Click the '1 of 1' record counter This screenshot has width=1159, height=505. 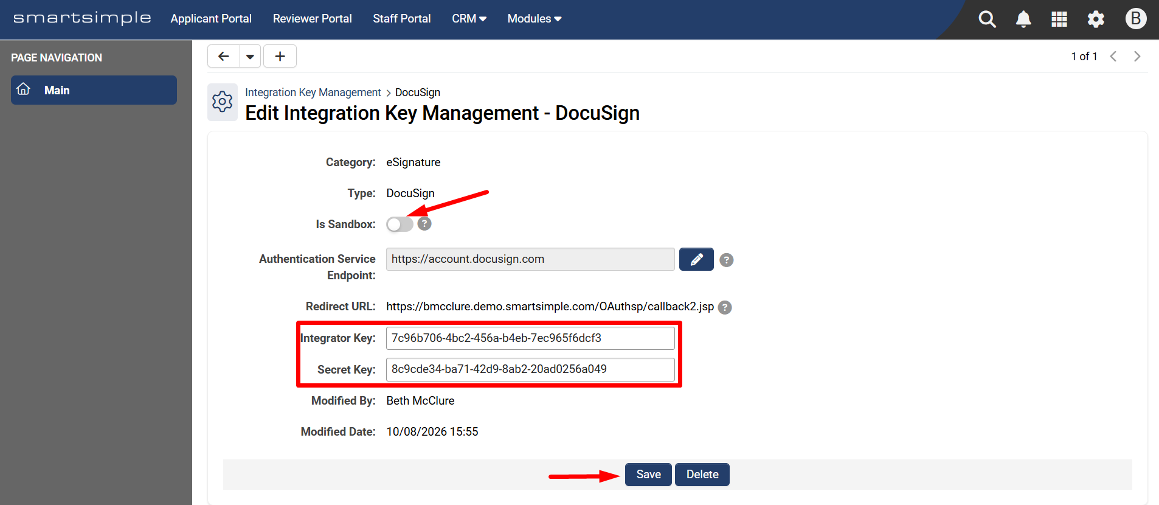coord(1084,57)
